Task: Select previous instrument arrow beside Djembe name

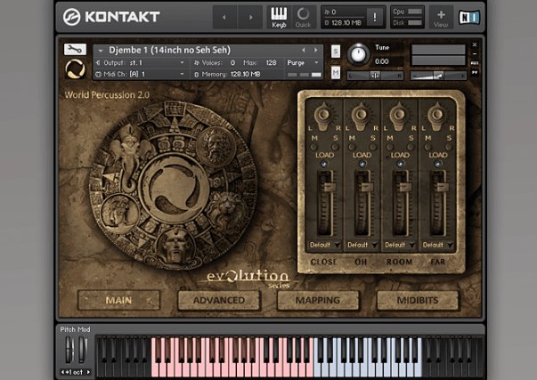Action: point(304,51)
